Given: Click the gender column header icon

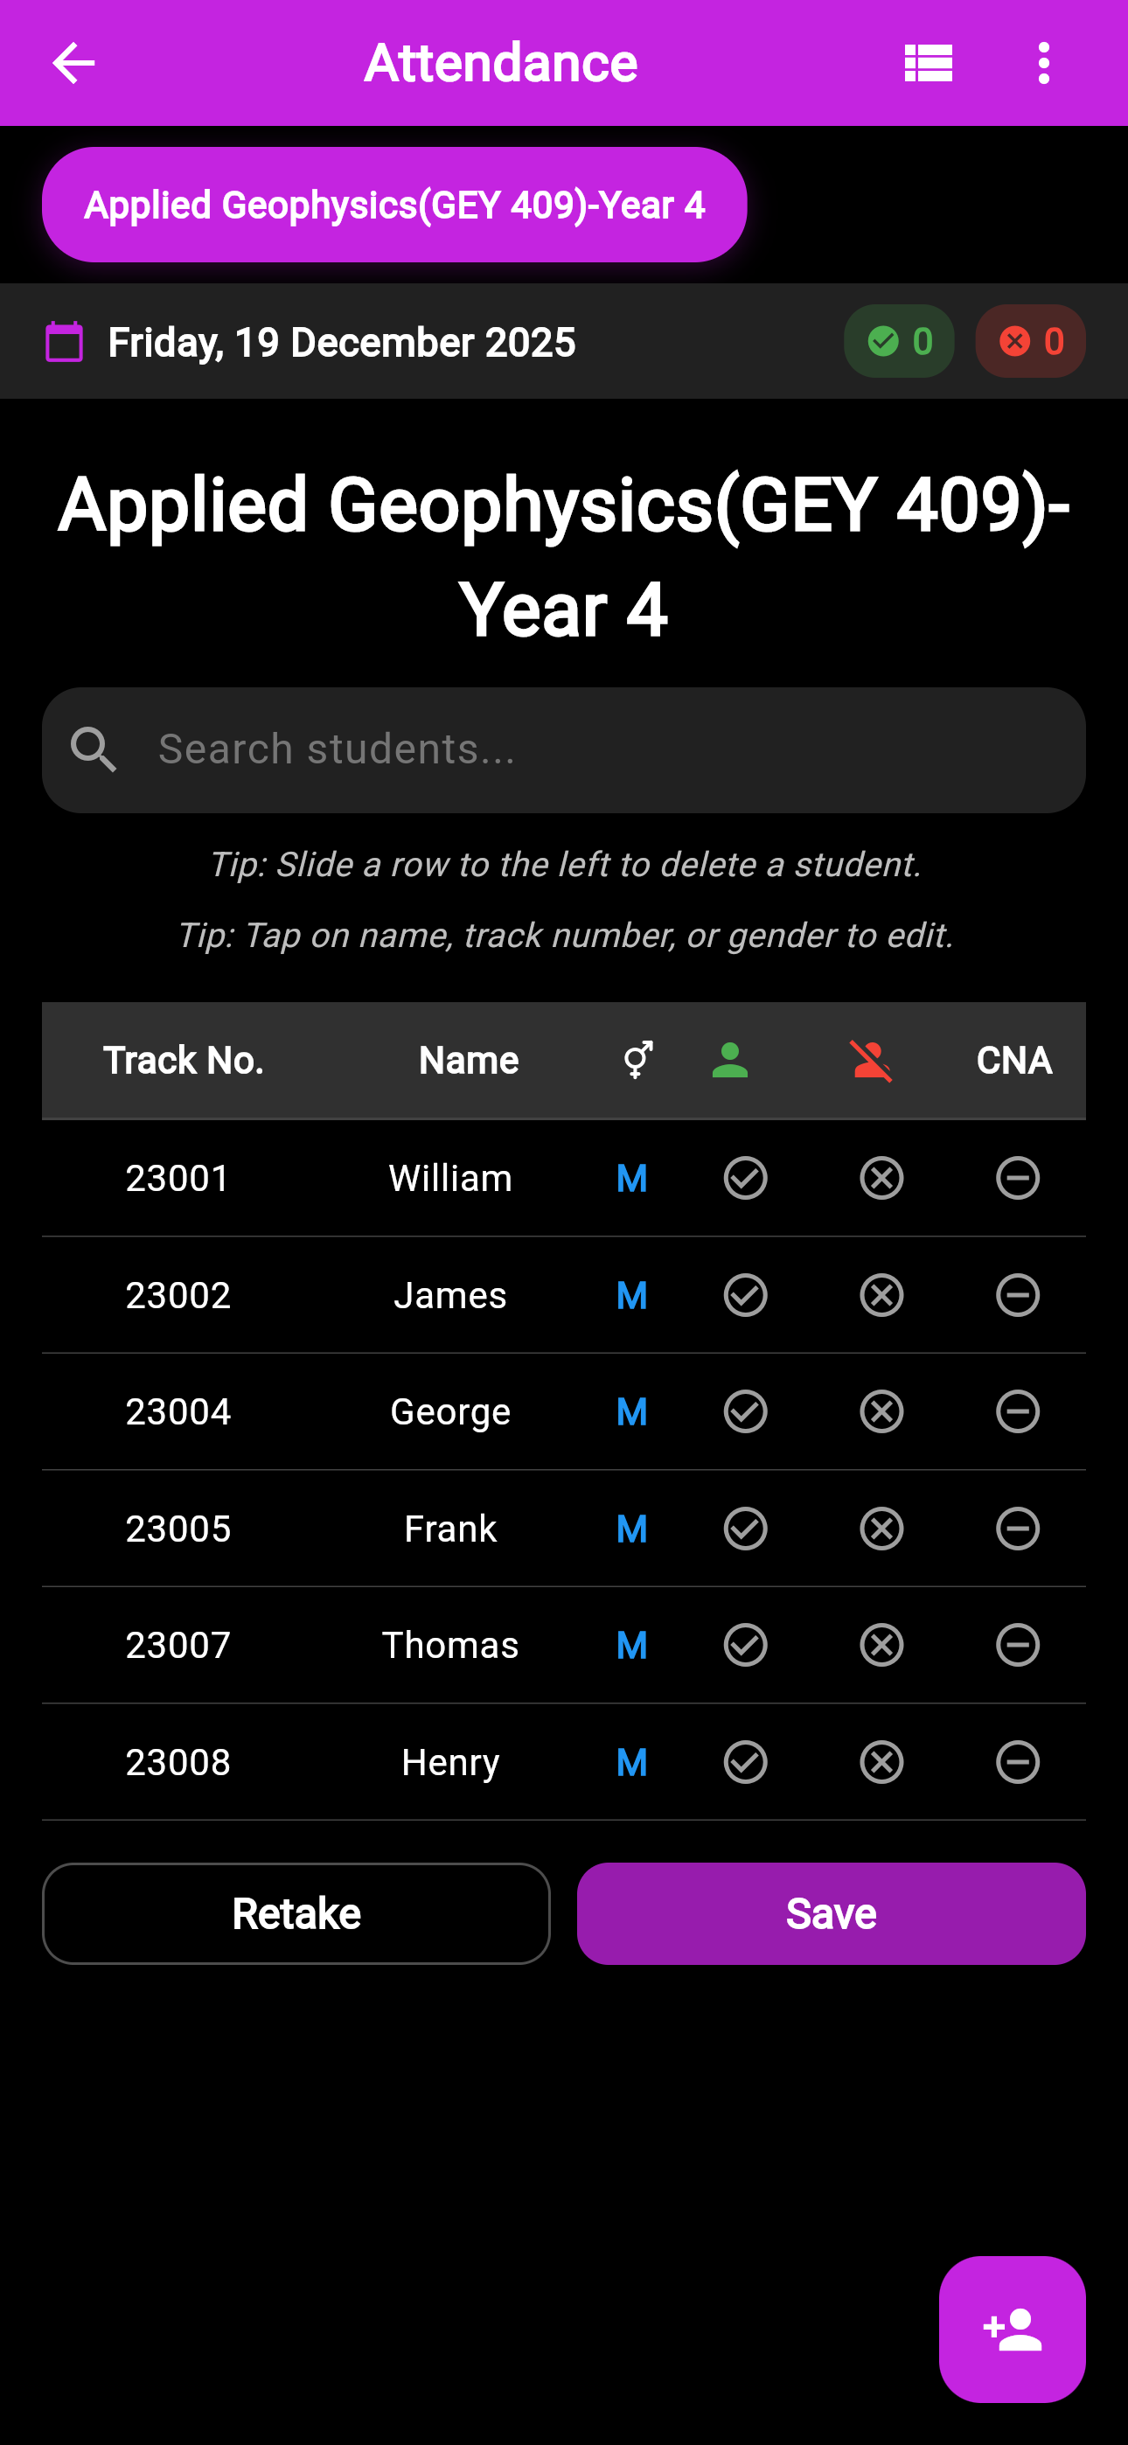Looking at the screenshot, I should coord(637,1060).
